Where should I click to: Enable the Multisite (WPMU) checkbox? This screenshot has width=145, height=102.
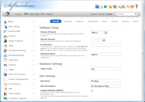tap(92, 91)
